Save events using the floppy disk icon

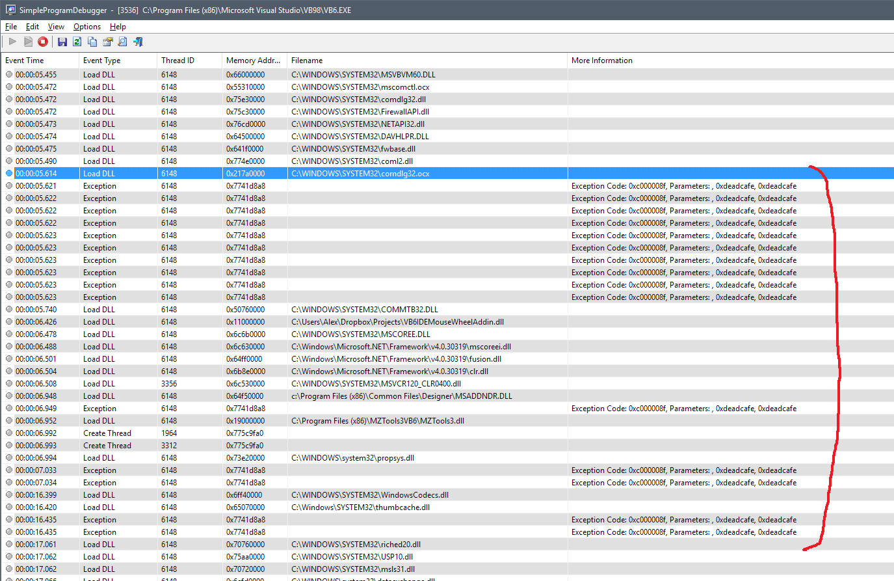62,42
